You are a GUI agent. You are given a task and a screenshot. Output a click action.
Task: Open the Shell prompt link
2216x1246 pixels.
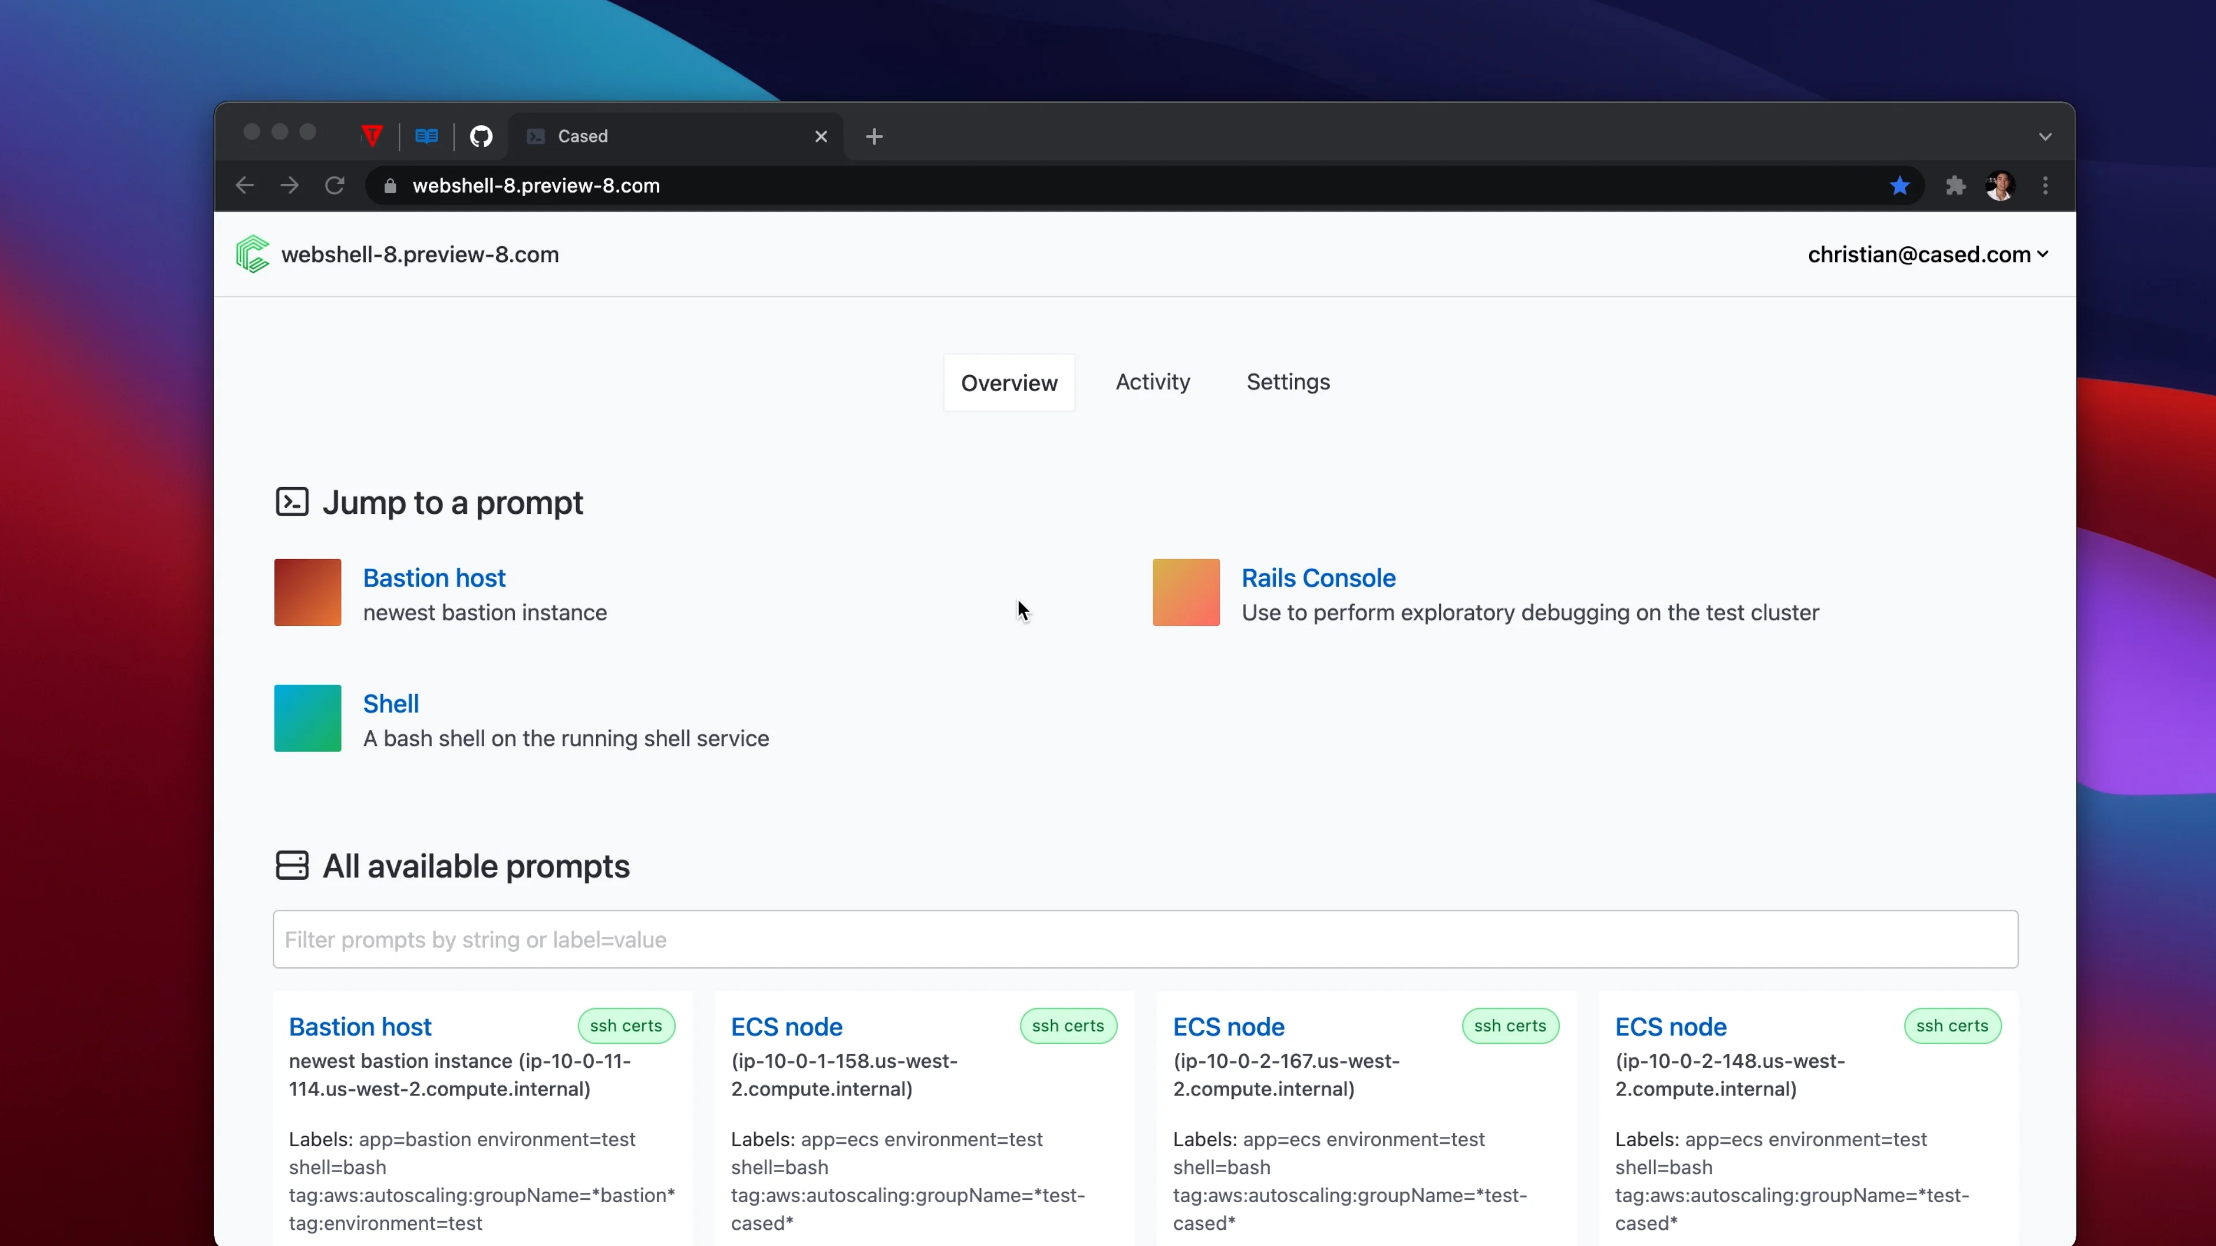391,703
